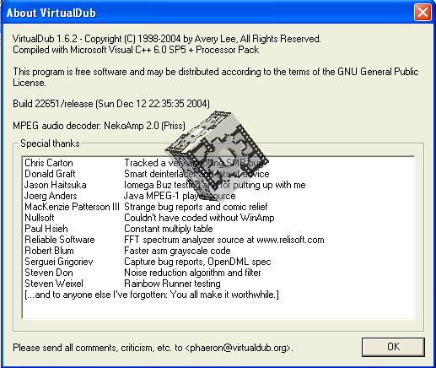This screenshot has width=436, height=368.
Task: Click the phaeron@virtualdub.org email address
Action: [x=238, y=348]
